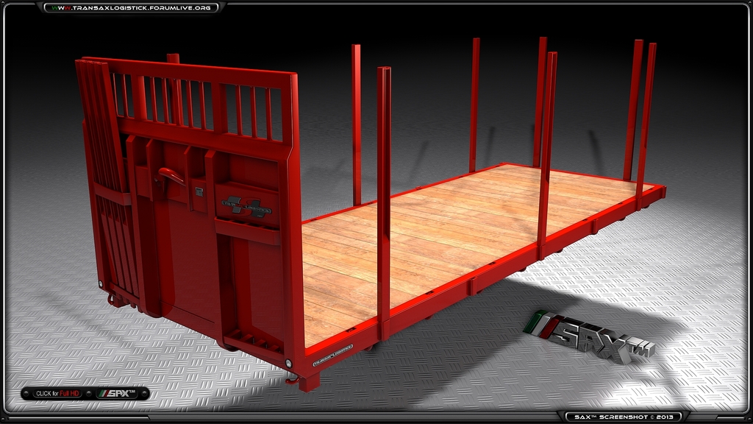
Task: Click the bracket below the headboard emblem
Action: click(246, 232)
